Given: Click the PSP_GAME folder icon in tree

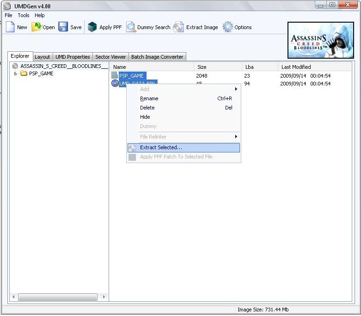Looking at the screenshot, I should (24, 73).
